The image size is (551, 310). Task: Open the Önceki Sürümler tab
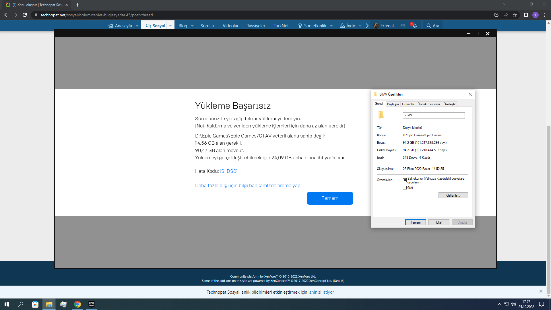[429, 104]
